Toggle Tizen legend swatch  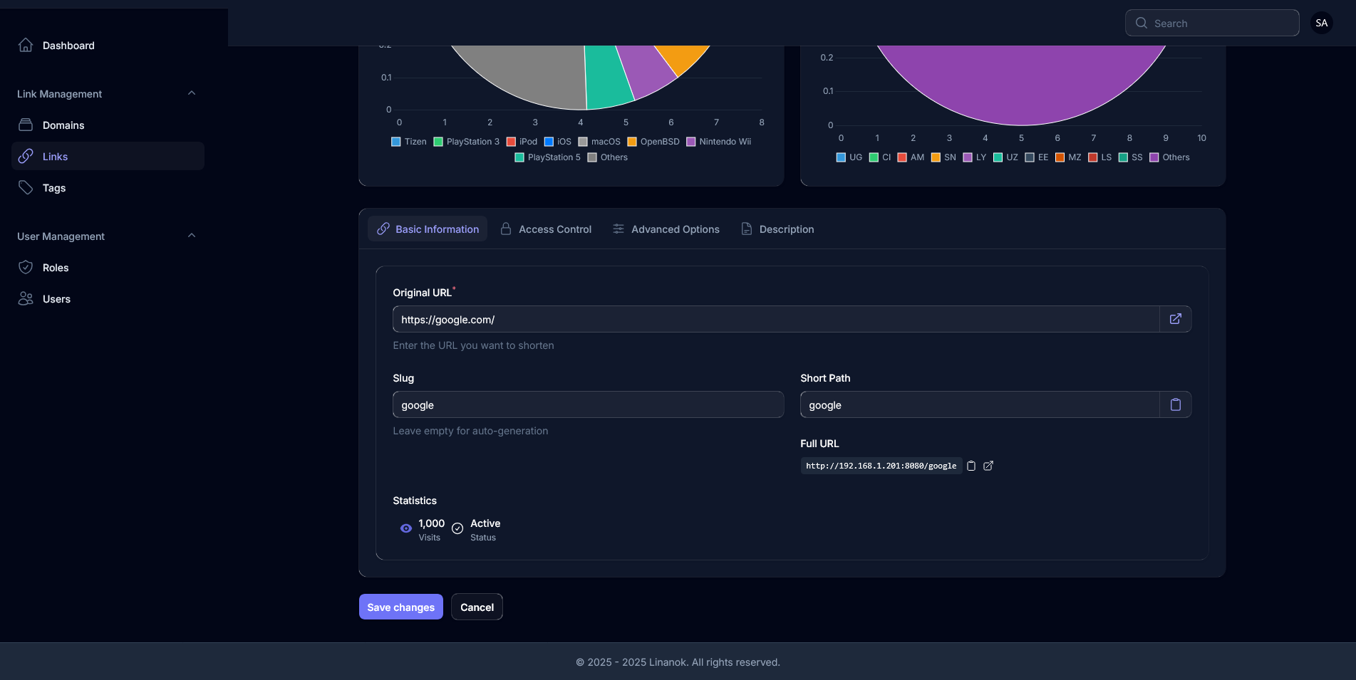[x=396, y=142]
